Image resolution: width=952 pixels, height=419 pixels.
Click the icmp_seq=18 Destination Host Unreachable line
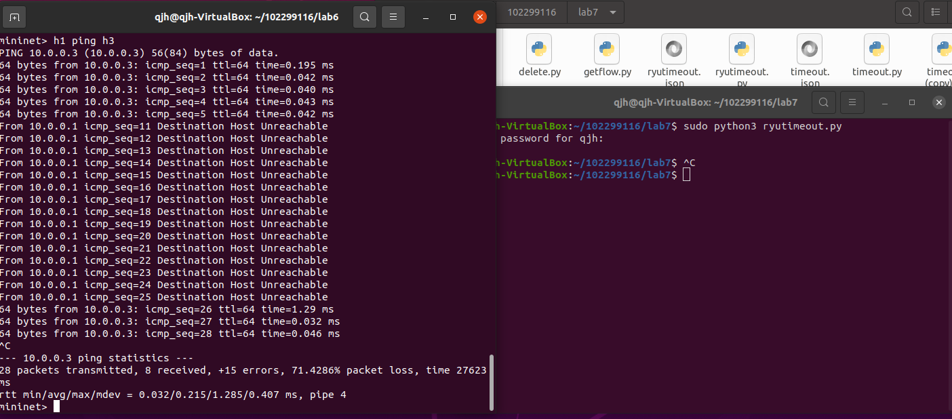[164, 212]
